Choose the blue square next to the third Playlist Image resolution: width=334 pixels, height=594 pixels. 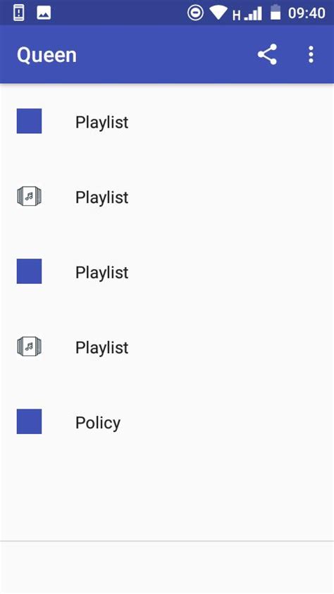pyautogui.click(x=29, y=271)
